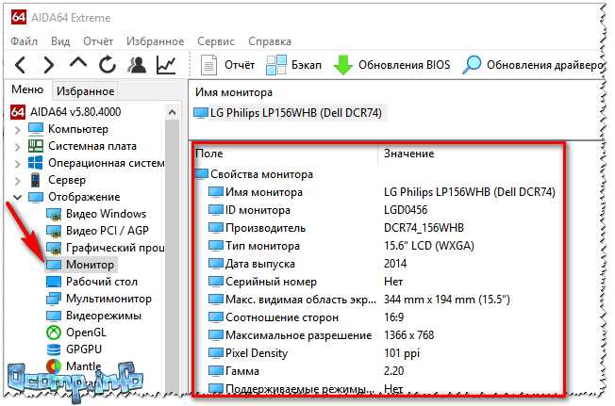Image resolution: width=615 pixels, height=406 pixels.
Task: Go up one level with Up arrow
Action: click(78, 62)
